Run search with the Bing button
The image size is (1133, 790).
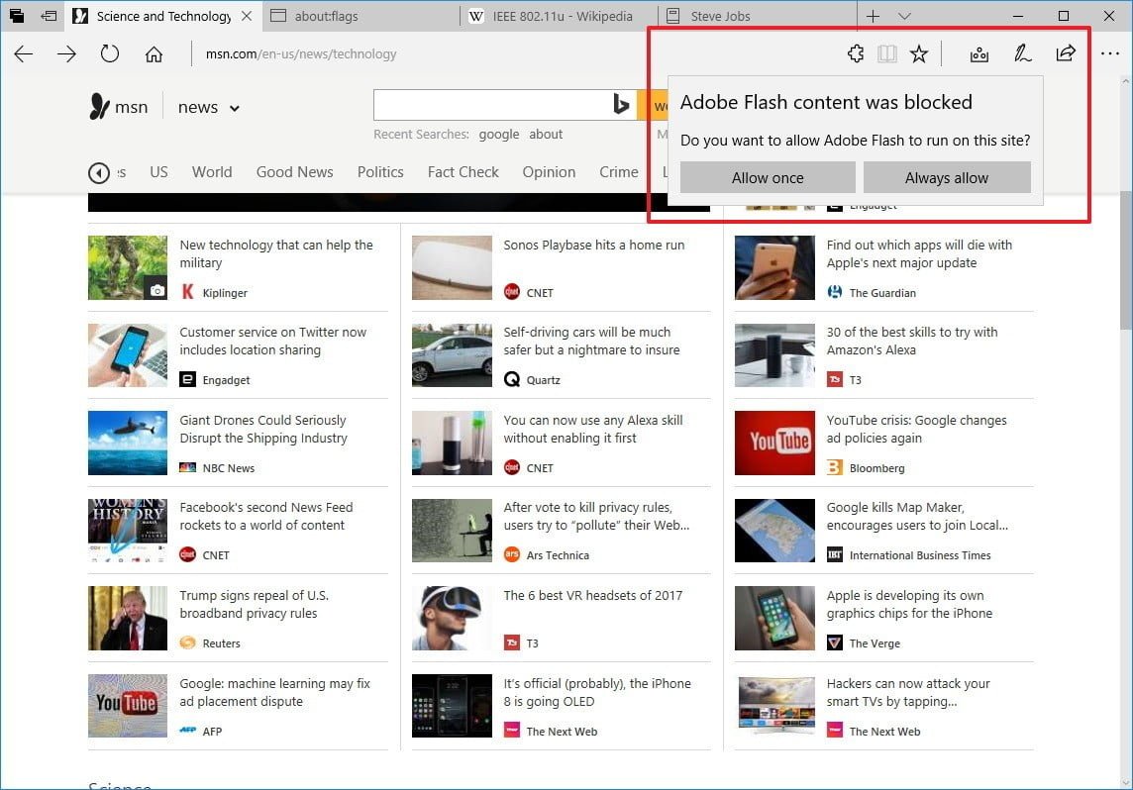pos(622,106)
